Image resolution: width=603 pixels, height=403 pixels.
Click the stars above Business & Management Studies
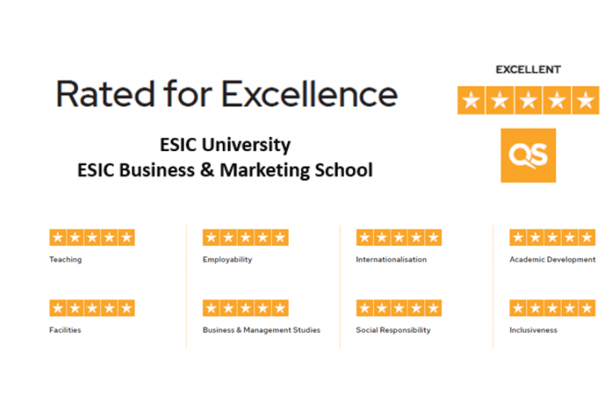point(245,308)
